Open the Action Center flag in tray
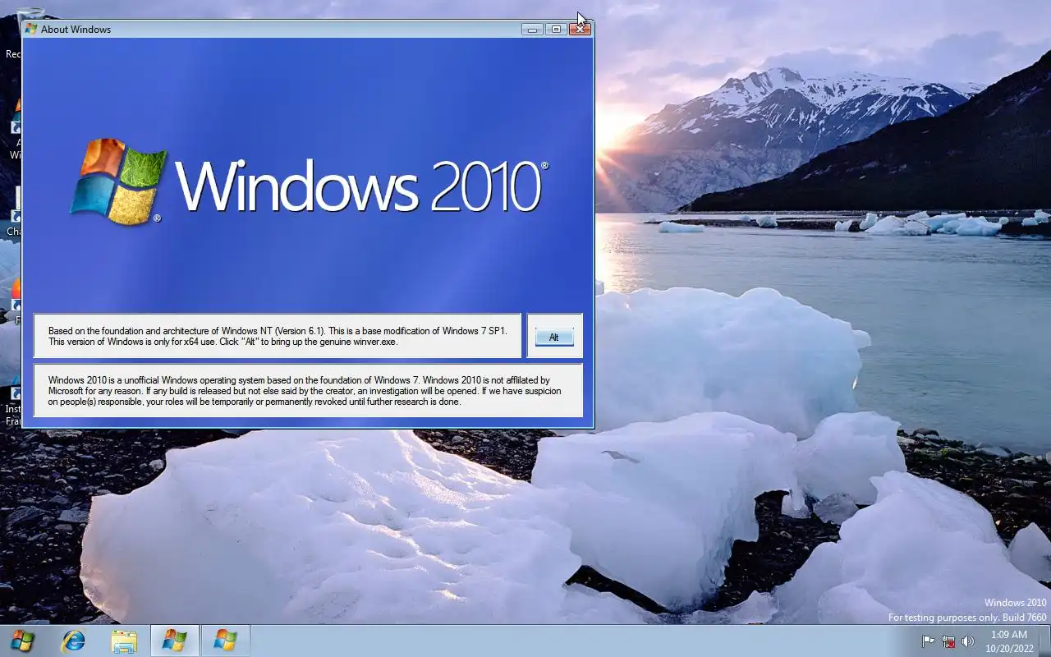This screenshot has height=657, width=1051. (x=929, y=641)
